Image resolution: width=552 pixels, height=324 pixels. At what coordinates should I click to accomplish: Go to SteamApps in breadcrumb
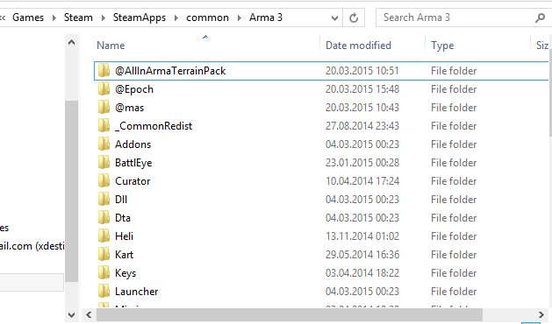point(140,18)
